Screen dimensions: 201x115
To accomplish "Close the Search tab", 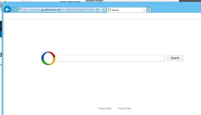I will [x=144, y=10].
